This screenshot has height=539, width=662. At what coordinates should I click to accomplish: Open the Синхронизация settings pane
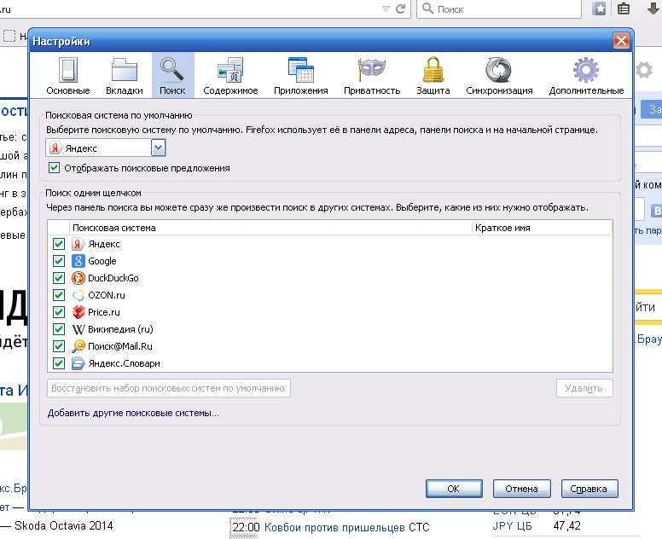coord(499,76)
